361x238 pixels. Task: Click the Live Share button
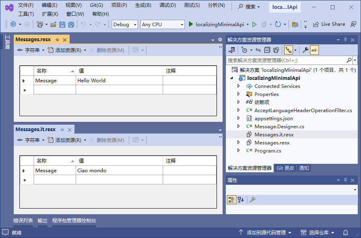(x=329, y=25)
